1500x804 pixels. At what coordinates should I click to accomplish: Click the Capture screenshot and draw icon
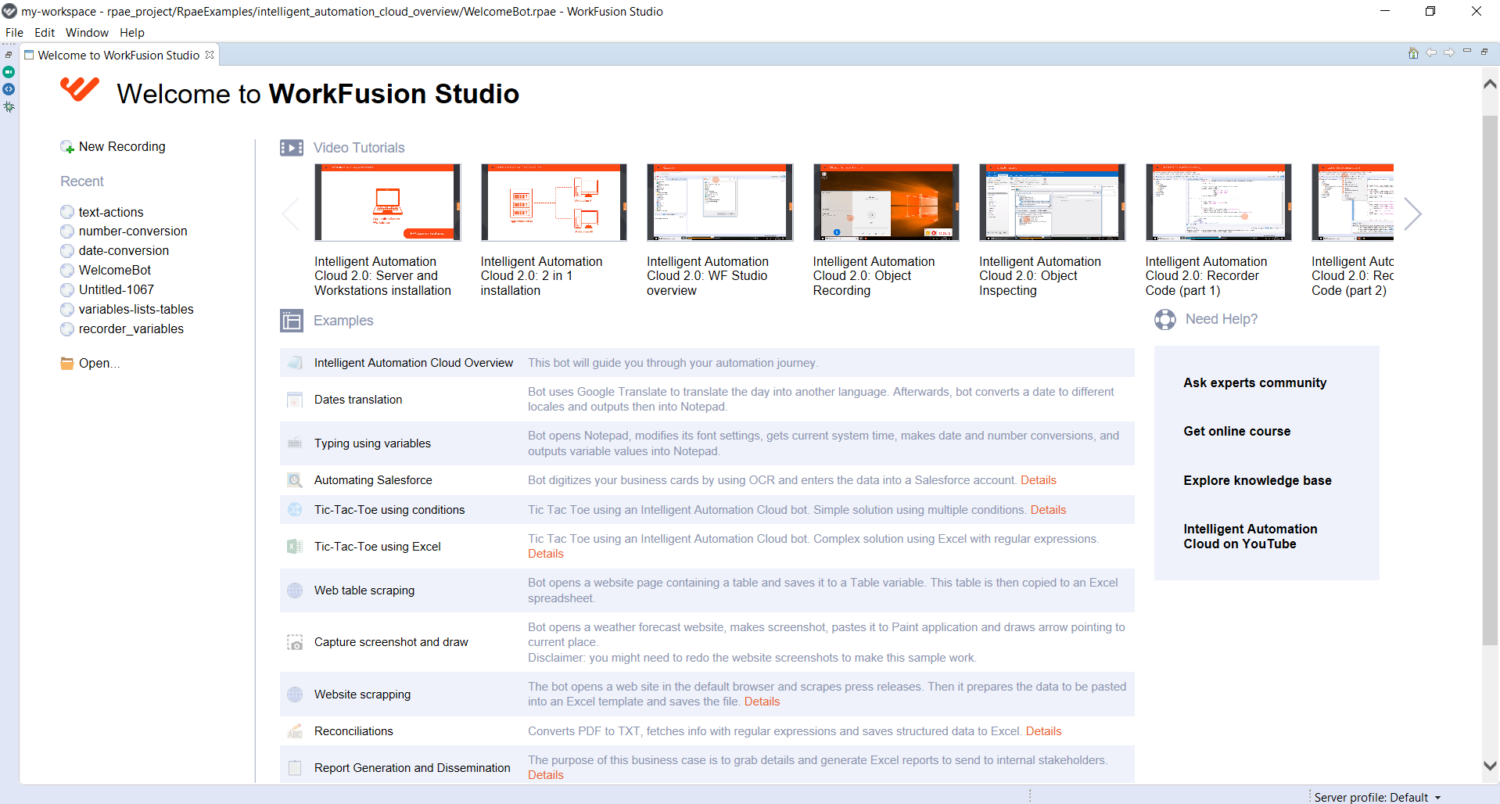click(x=295, y=642)
